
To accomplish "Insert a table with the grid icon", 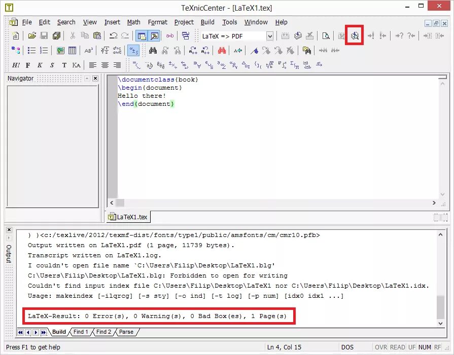I will tap(73, 50).
